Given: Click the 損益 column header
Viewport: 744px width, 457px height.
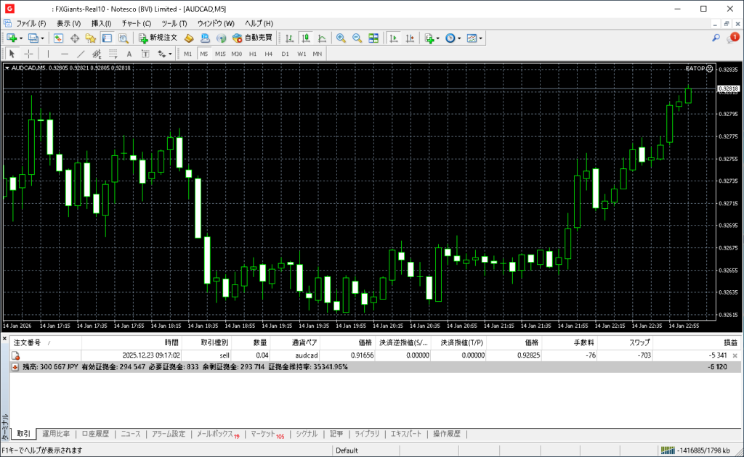Looking at the screenshot, I should (x=730, y=342).
